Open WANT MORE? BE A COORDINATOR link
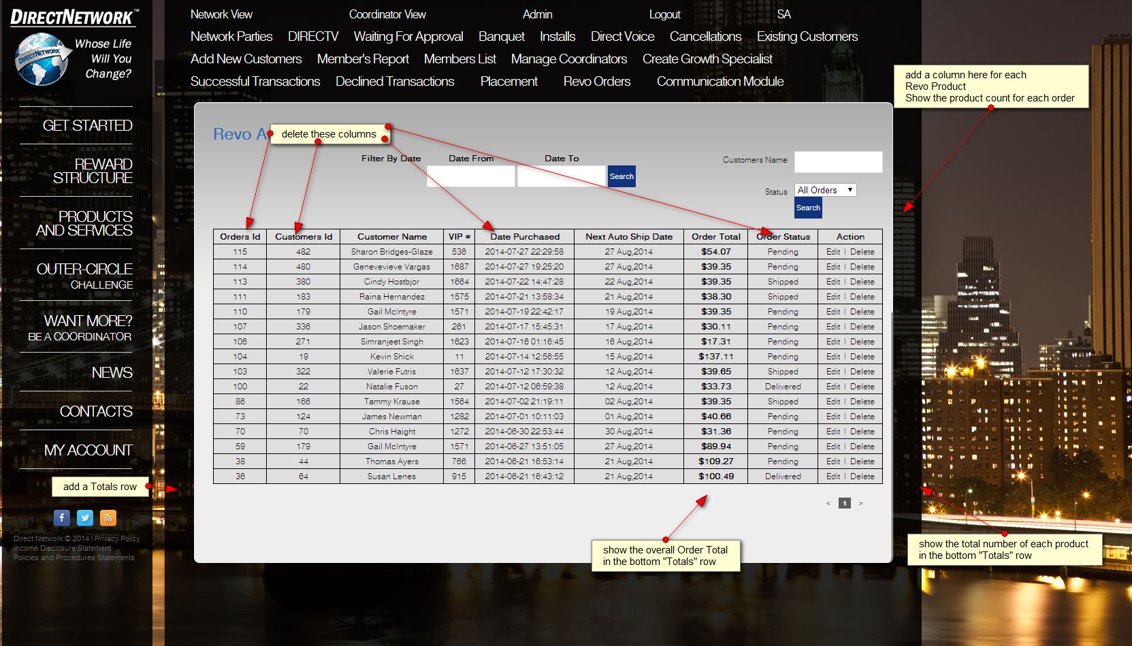 [80, 327]
